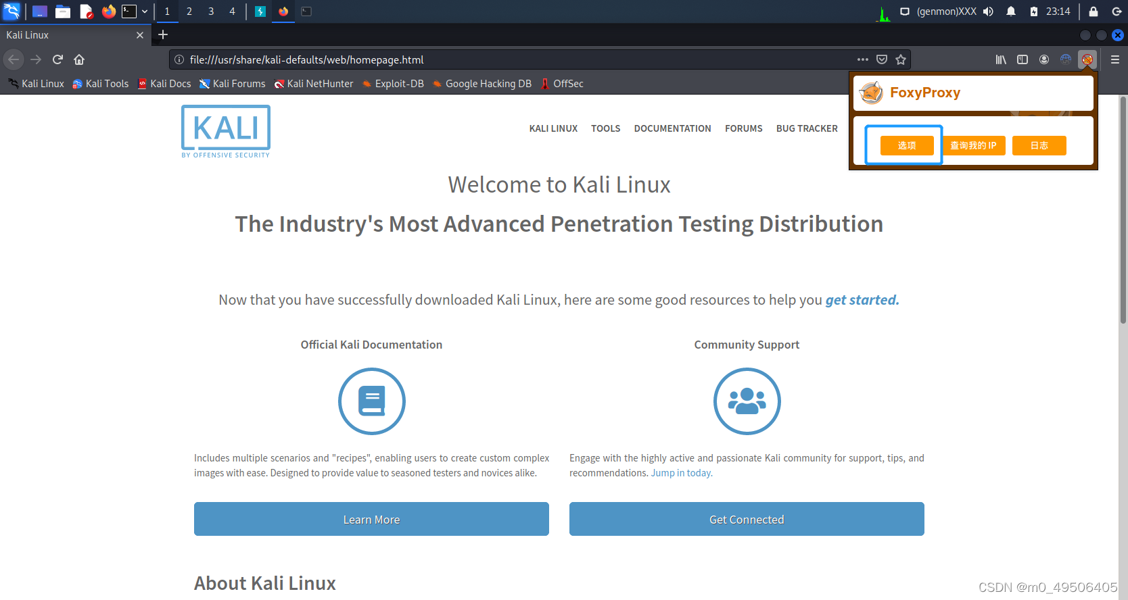Open the OffSec bookmark
1128x600 pixels.
562,84
